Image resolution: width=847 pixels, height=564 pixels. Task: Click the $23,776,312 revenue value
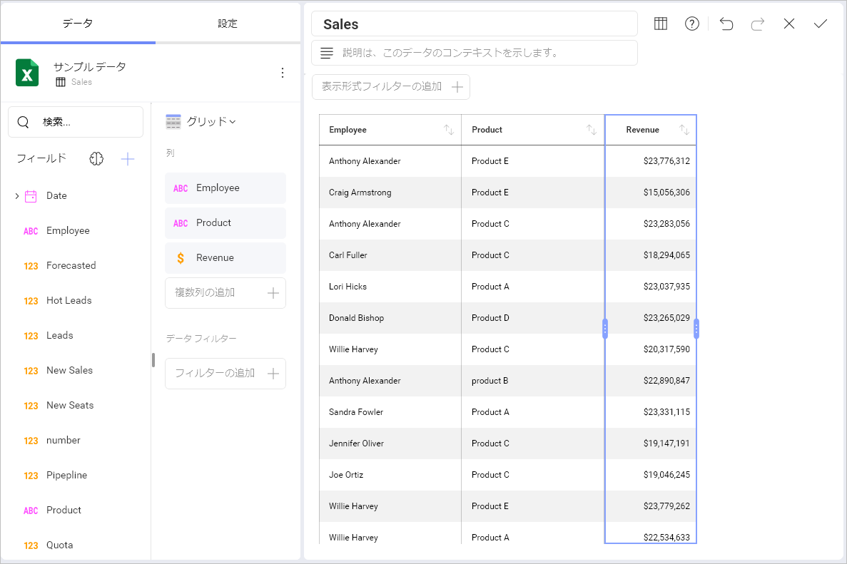point(666,161)
